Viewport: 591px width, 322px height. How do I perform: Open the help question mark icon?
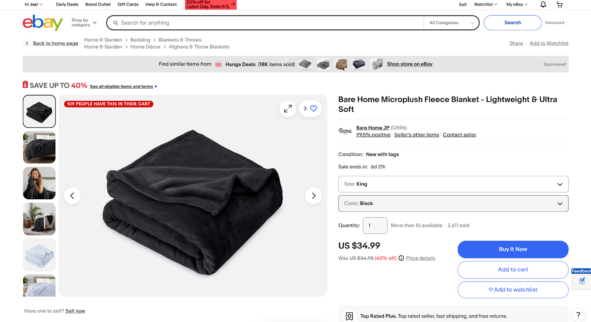tap(578, 315)
